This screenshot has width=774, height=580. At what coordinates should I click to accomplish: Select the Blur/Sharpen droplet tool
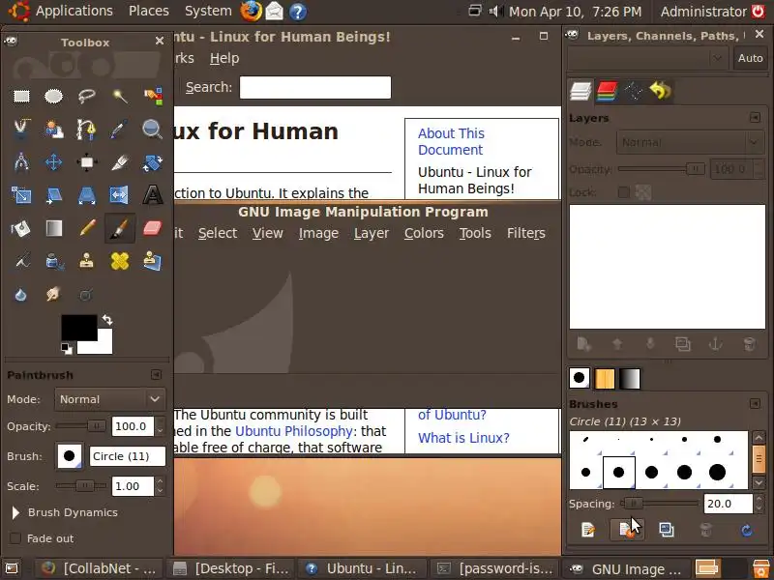pos(21,295)
